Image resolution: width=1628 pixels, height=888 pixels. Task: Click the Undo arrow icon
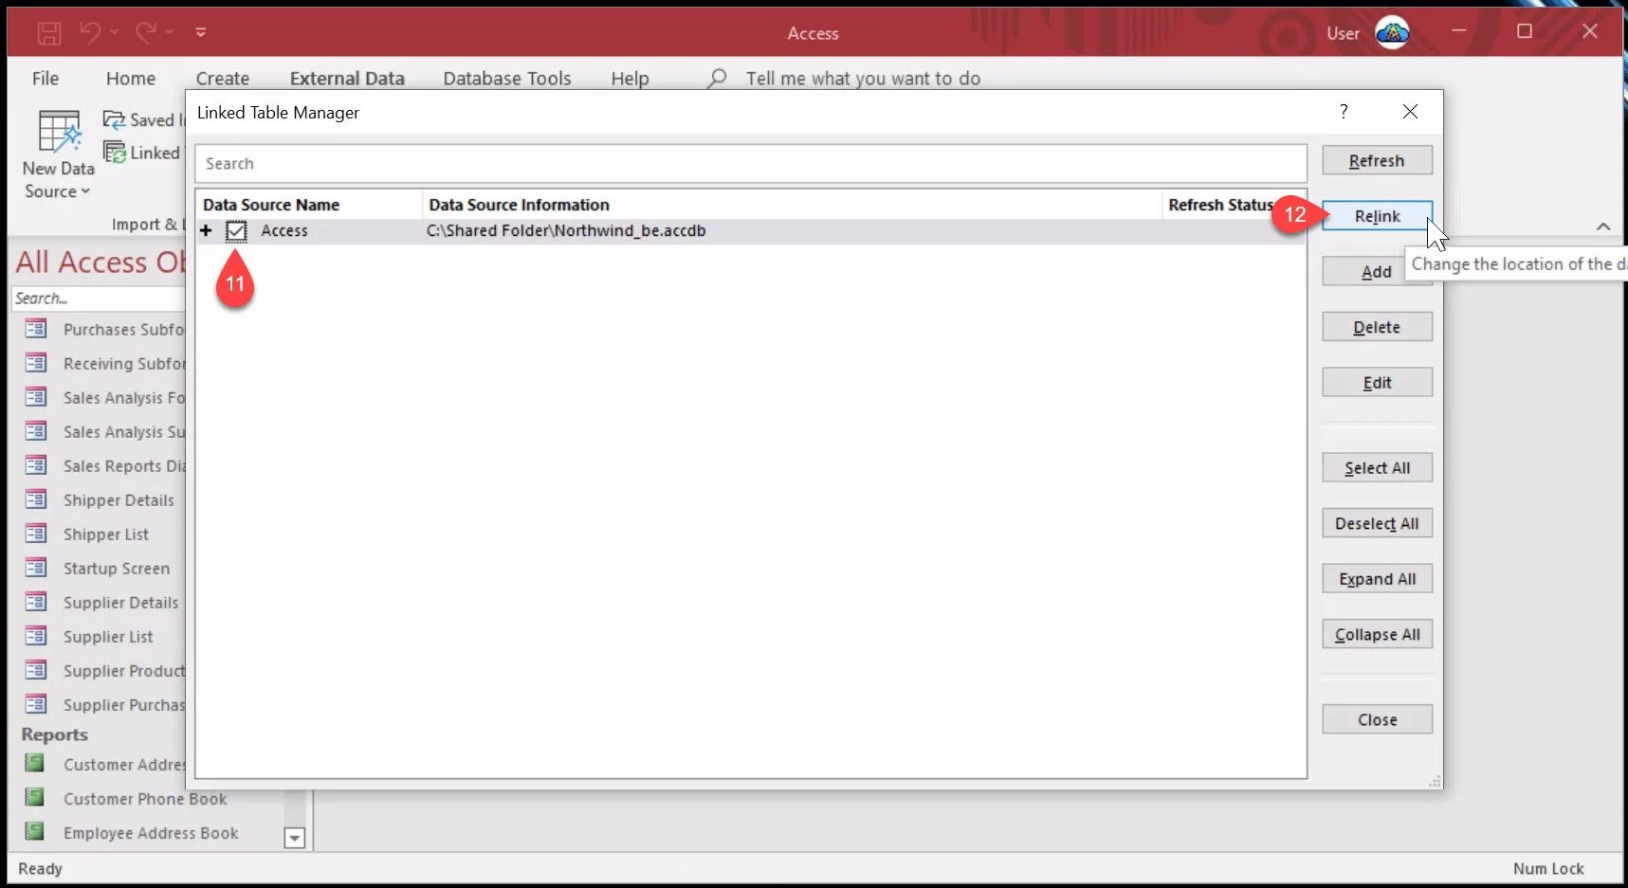coord(90,32)
